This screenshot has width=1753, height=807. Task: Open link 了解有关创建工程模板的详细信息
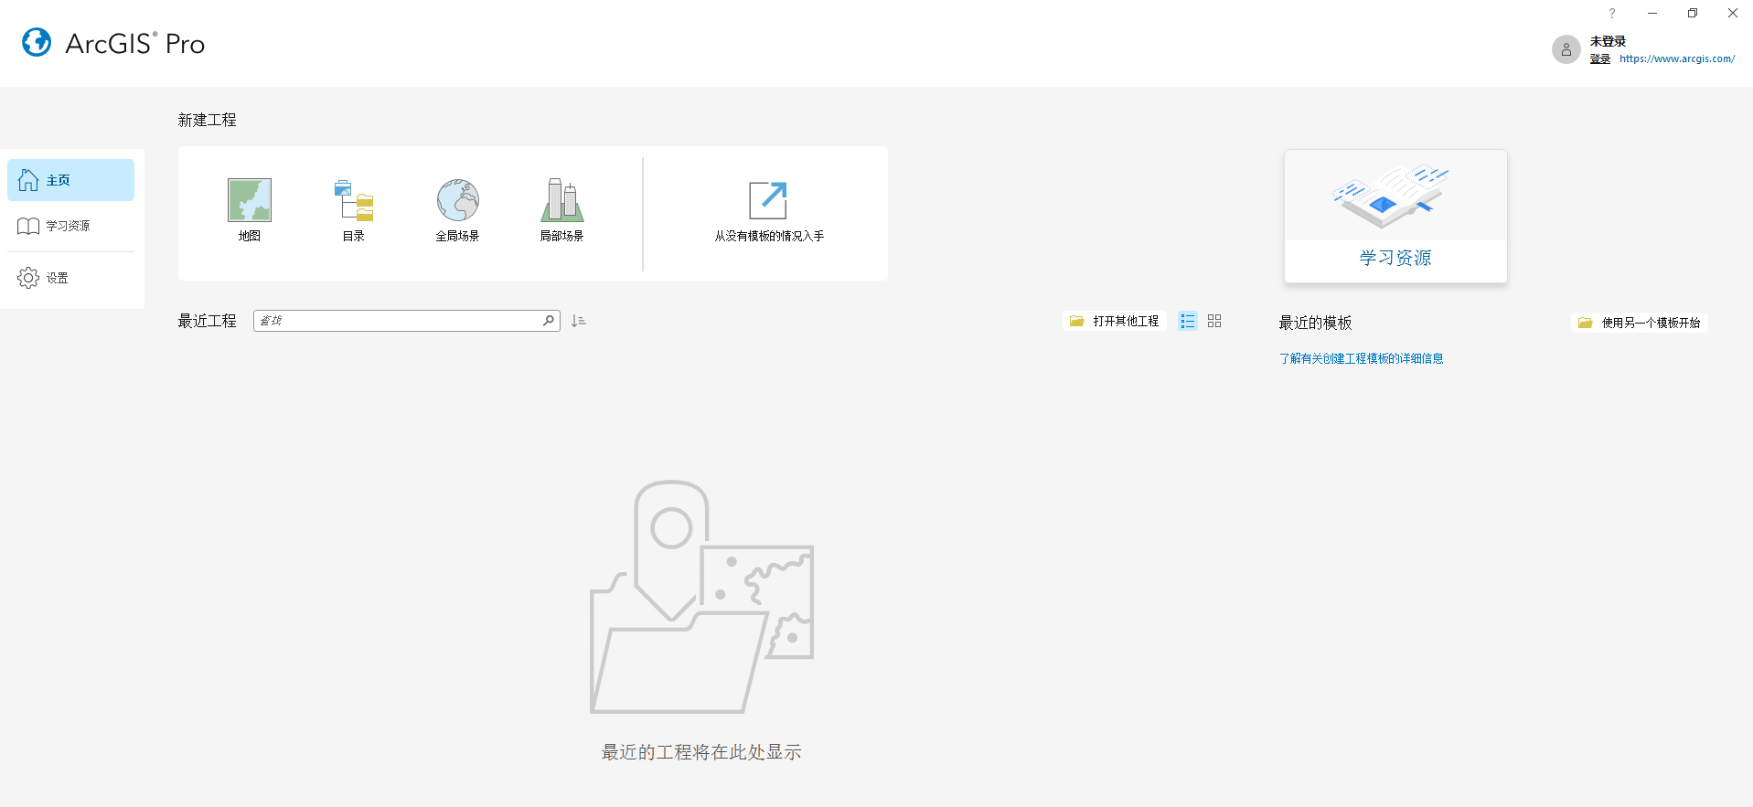[x=1361, y=358]
